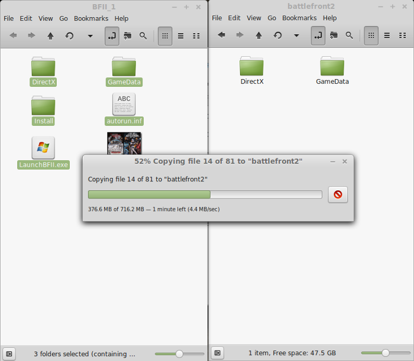Toggle sidebar button in battlefront2 status bar
Viewport: 414px width, 361px height.
tap(218, 353)
